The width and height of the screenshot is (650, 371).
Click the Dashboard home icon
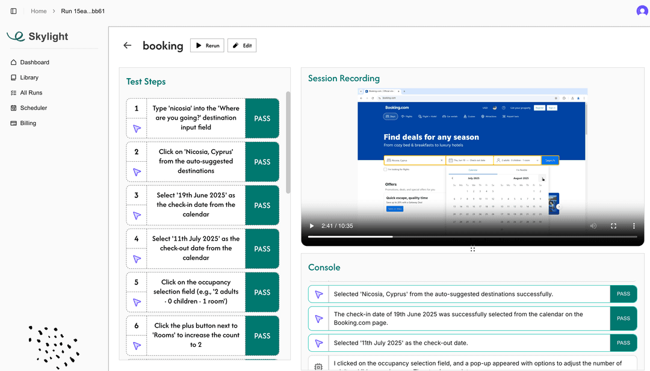tap(14, 62)
